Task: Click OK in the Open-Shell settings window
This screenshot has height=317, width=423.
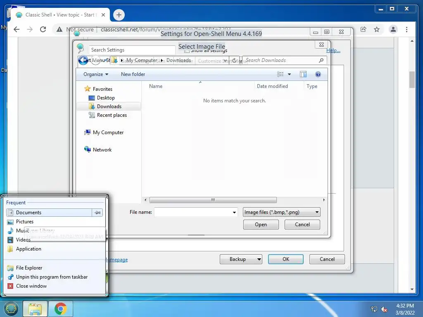Action: click(286, 259)
